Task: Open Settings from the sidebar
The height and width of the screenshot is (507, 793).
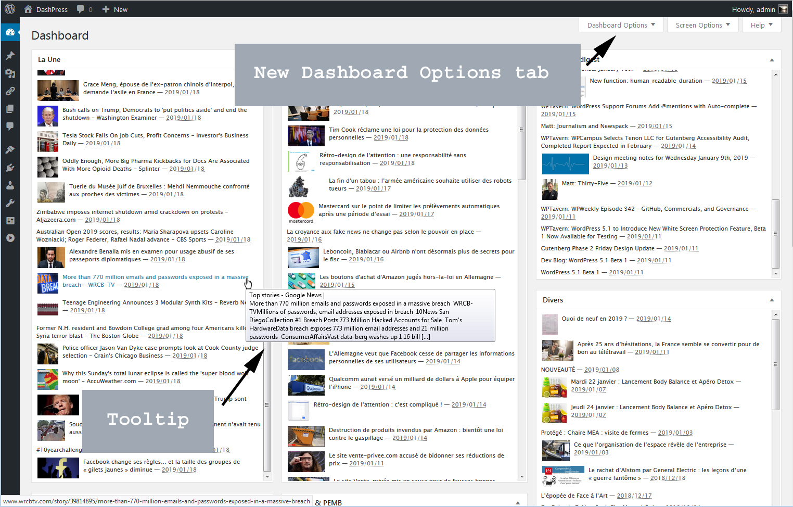Action: coord(10,221)
